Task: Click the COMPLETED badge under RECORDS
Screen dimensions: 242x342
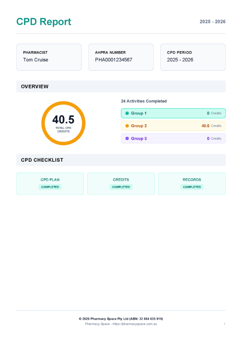Action: click(192, 187)
